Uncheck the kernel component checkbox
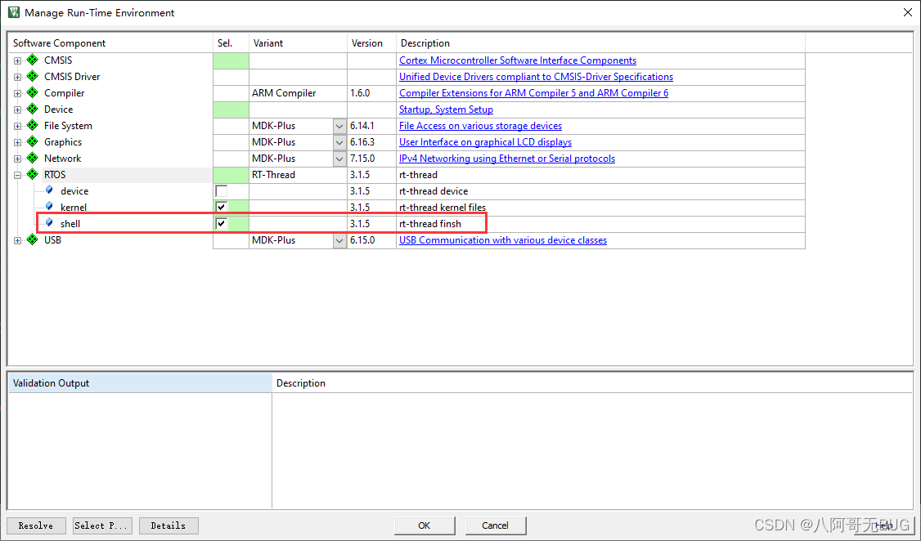The width and height of the screenshot is (921, 541). [219, 207]
